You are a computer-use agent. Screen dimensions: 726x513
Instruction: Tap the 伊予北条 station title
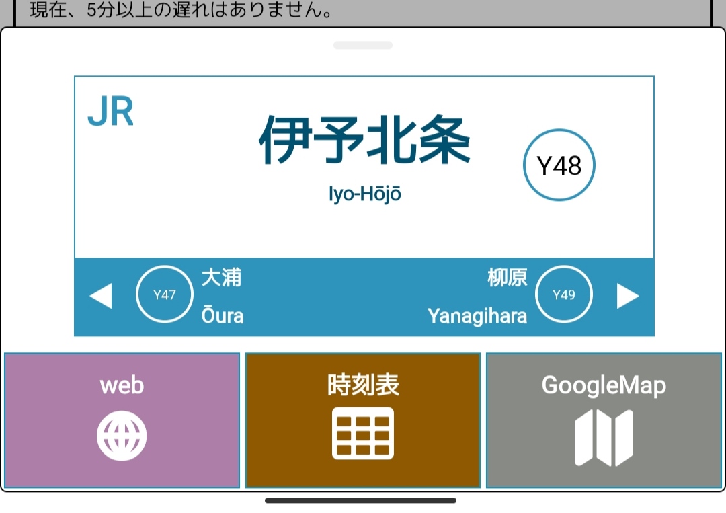[364, 142]
